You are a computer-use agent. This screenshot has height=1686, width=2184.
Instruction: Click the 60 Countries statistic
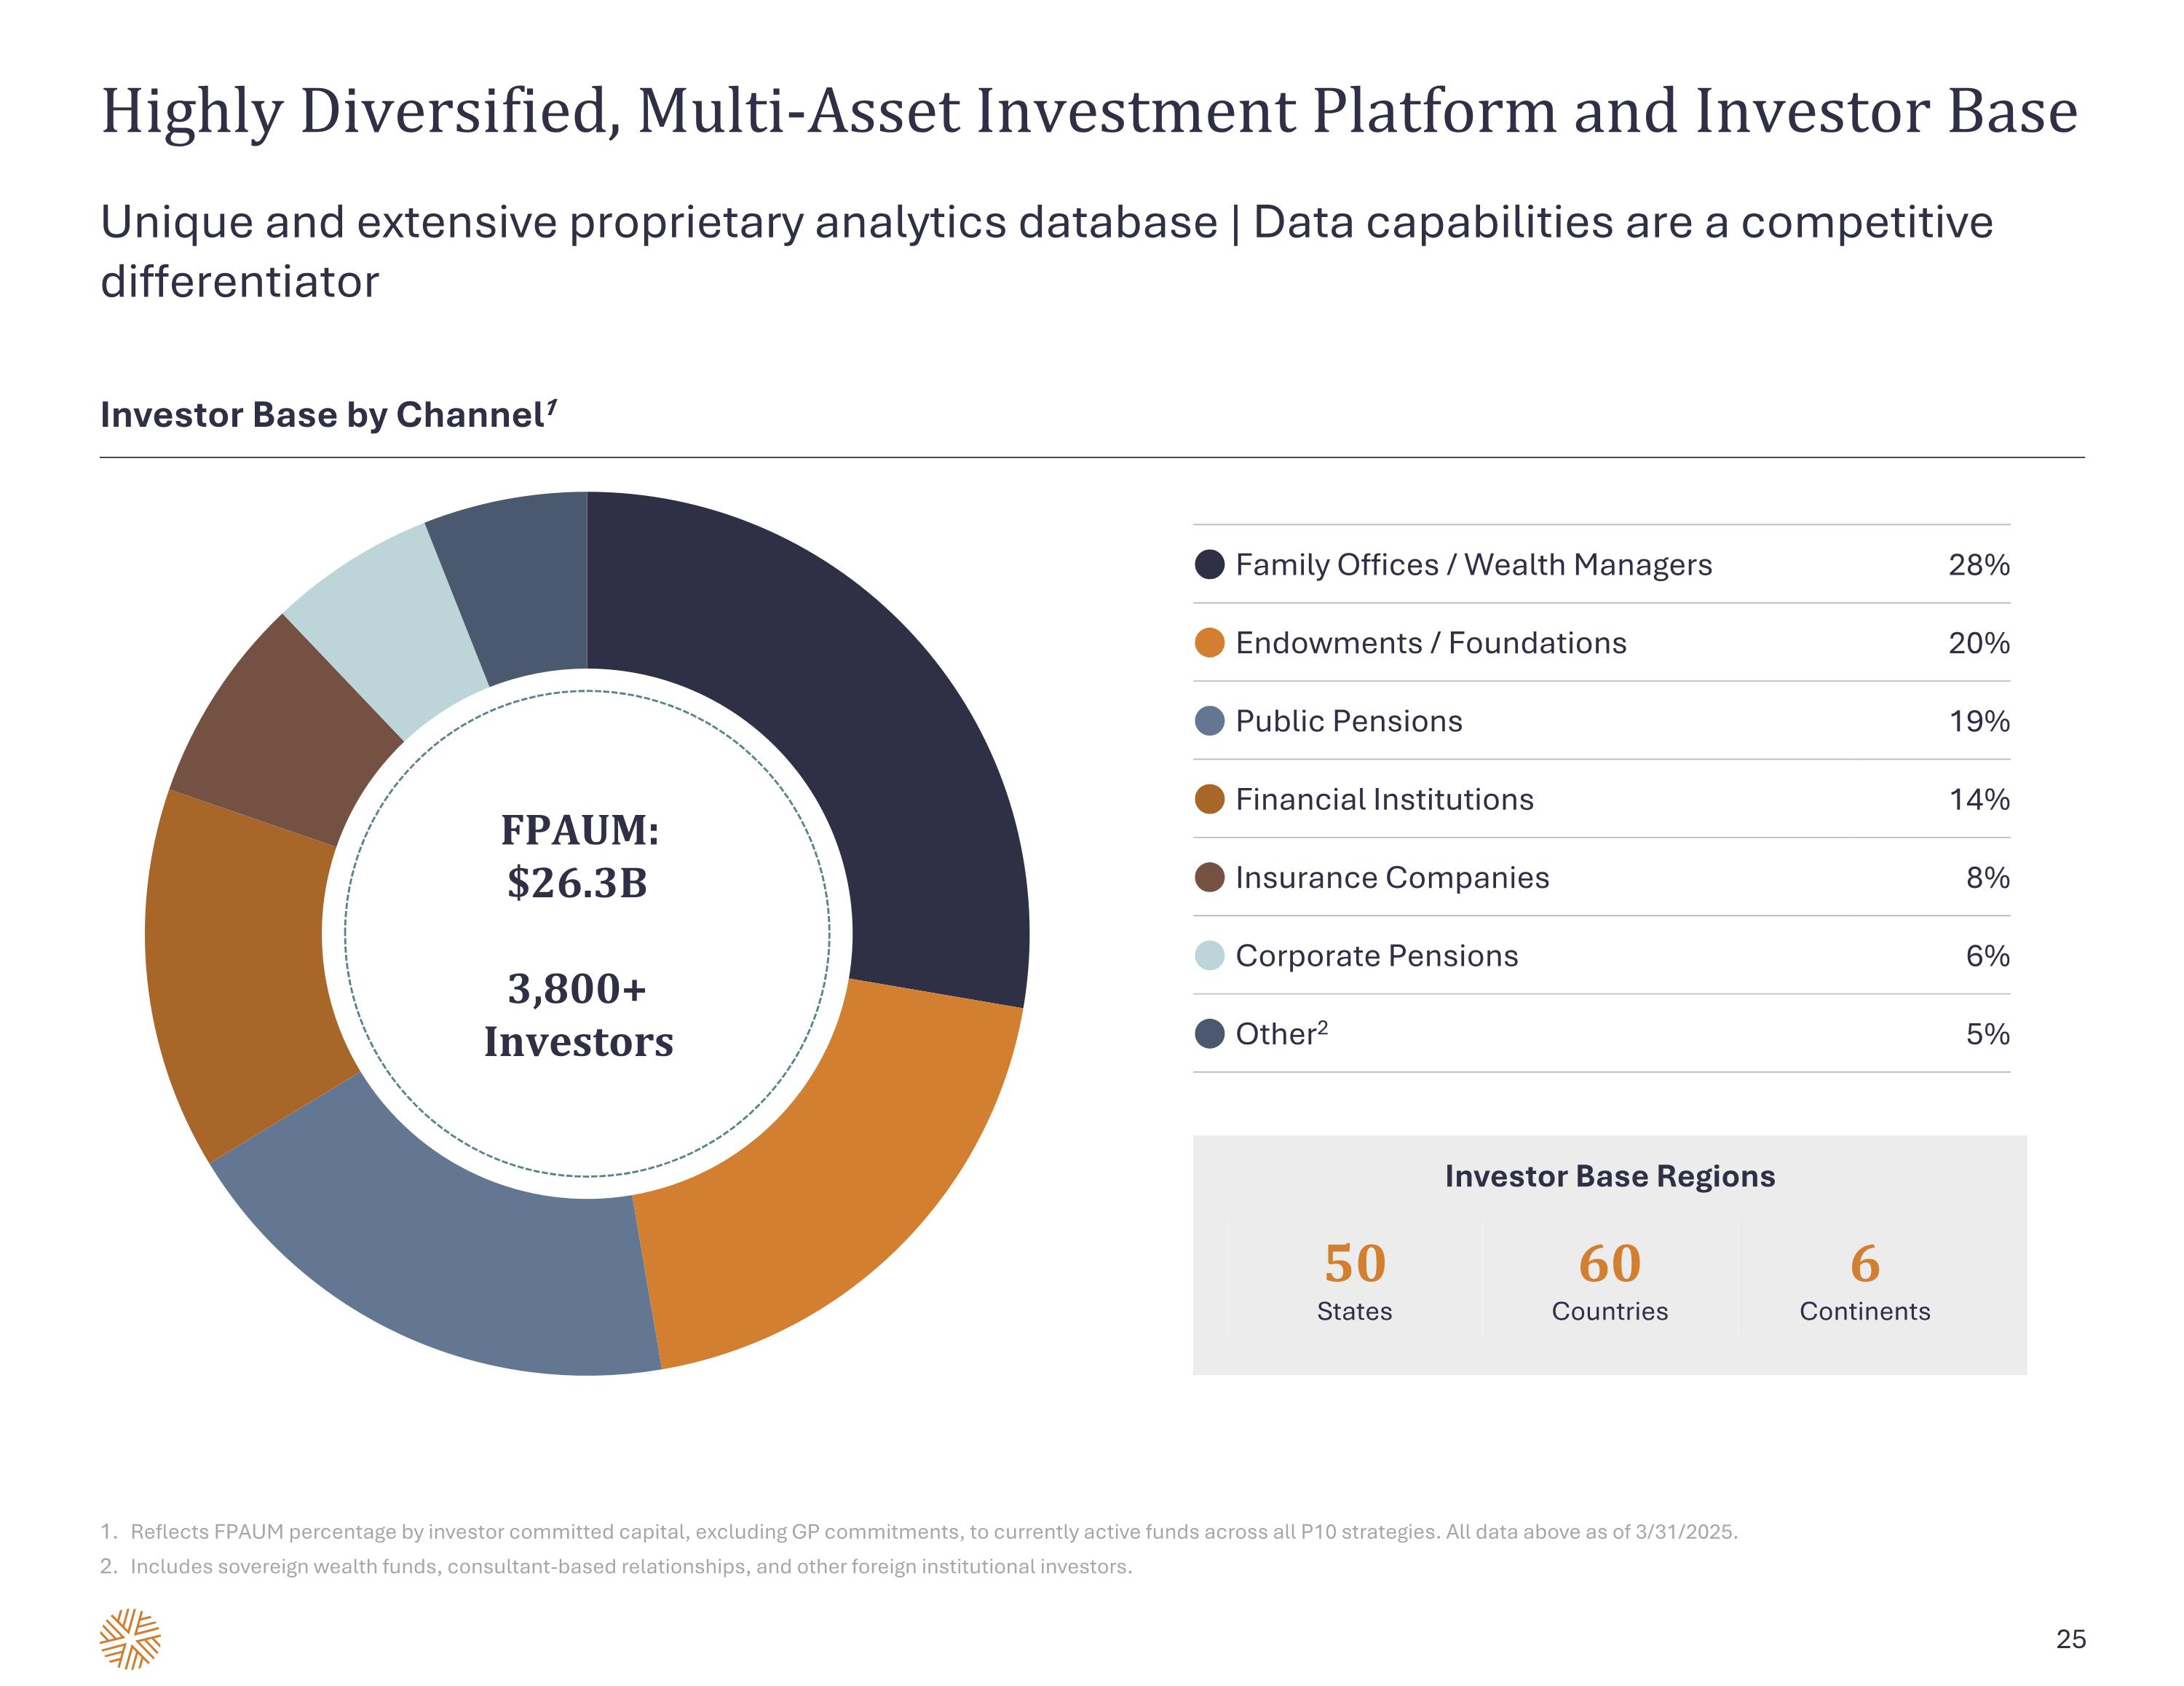click(1609, 1281)
